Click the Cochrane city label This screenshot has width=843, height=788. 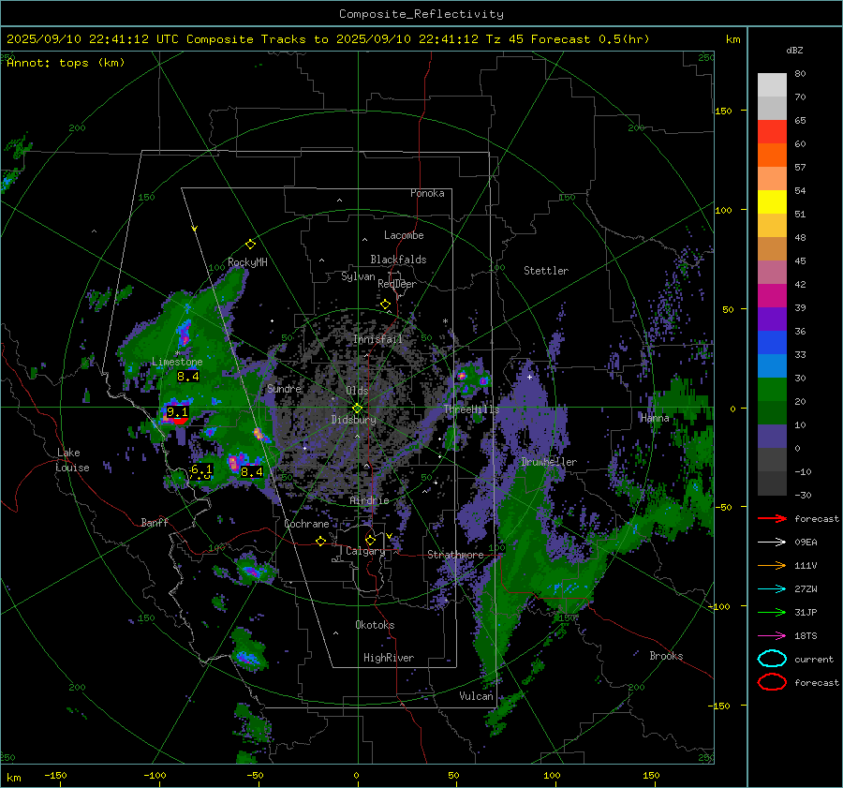tap(306, 524)
